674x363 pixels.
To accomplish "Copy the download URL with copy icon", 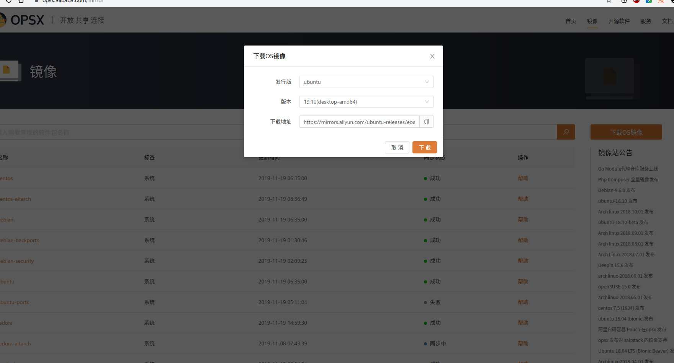I will point(427,122).
